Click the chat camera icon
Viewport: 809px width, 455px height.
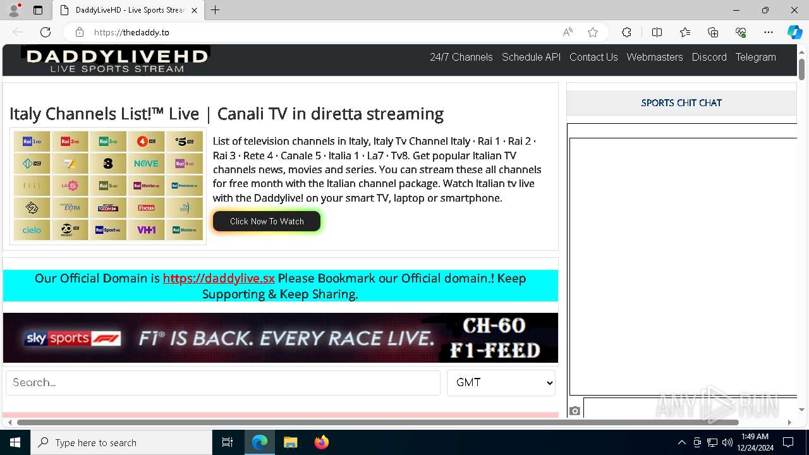[575, 411]
